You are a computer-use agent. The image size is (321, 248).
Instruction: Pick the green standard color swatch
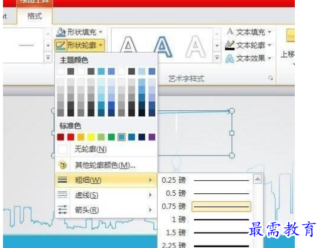[x=111, y=137]
